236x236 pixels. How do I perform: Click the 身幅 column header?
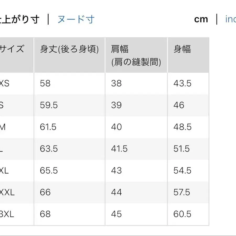(x=183, y=49)
